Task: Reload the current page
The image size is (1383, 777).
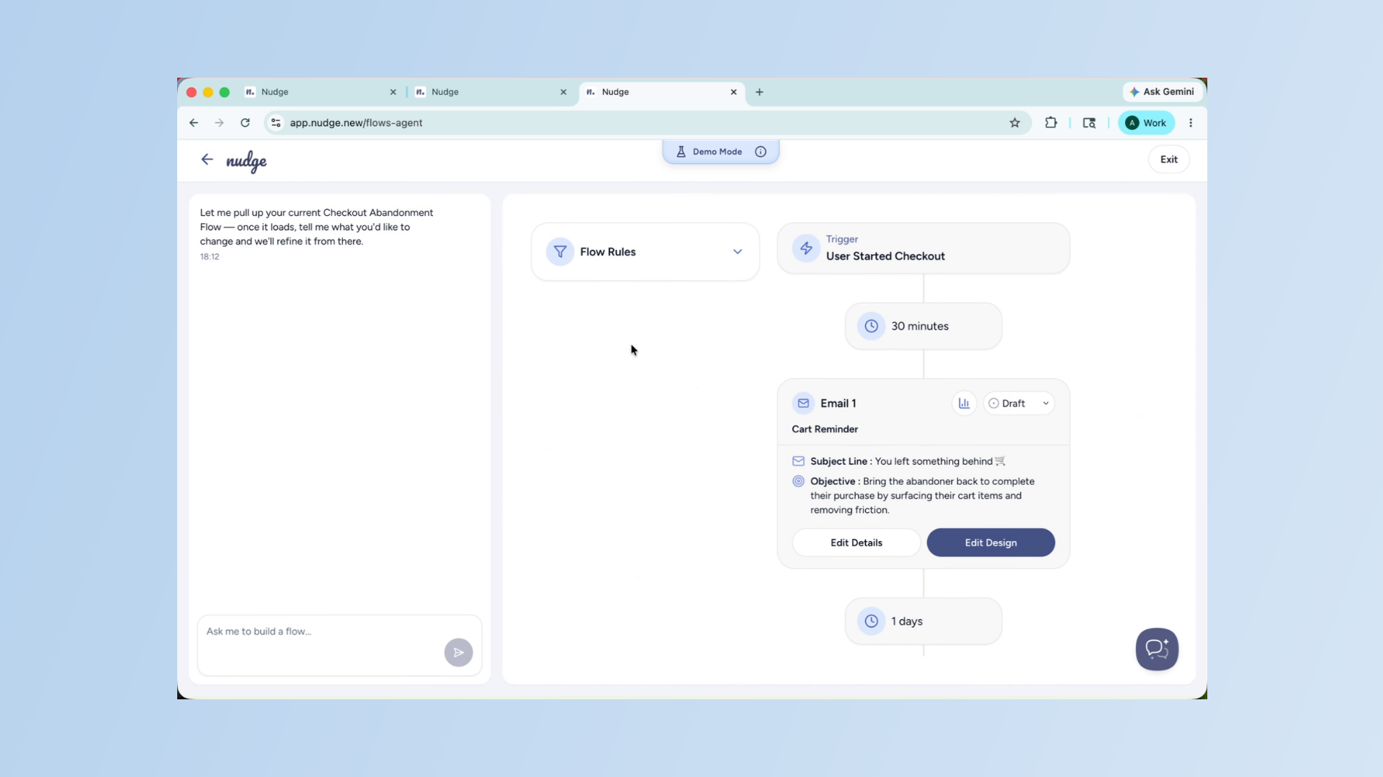Action: [245, 123]
